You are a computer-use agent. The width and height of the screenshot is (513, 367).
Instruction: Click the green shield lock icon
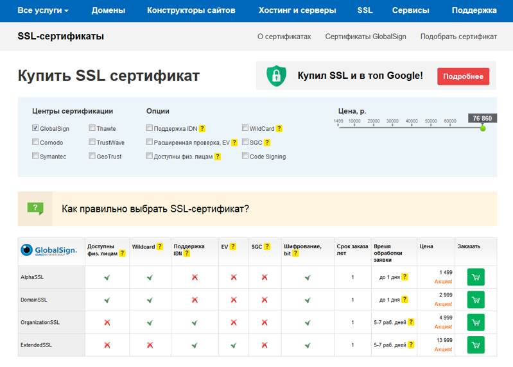coord(277,76)
